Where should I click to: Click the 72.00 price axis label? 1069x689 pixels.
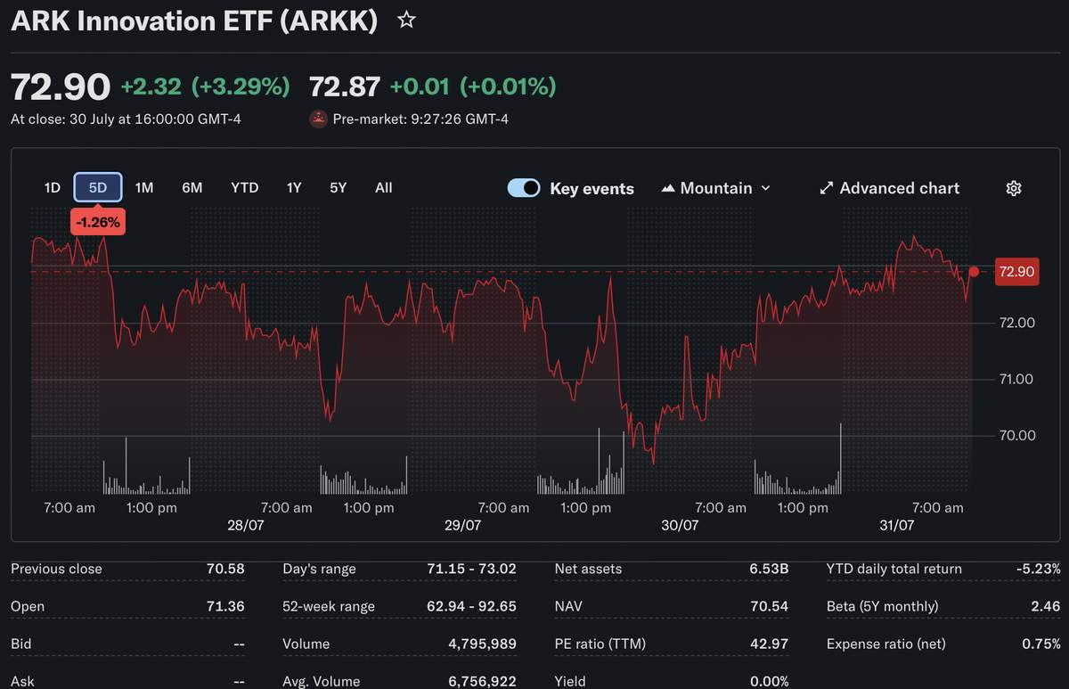pos(1016,323)
